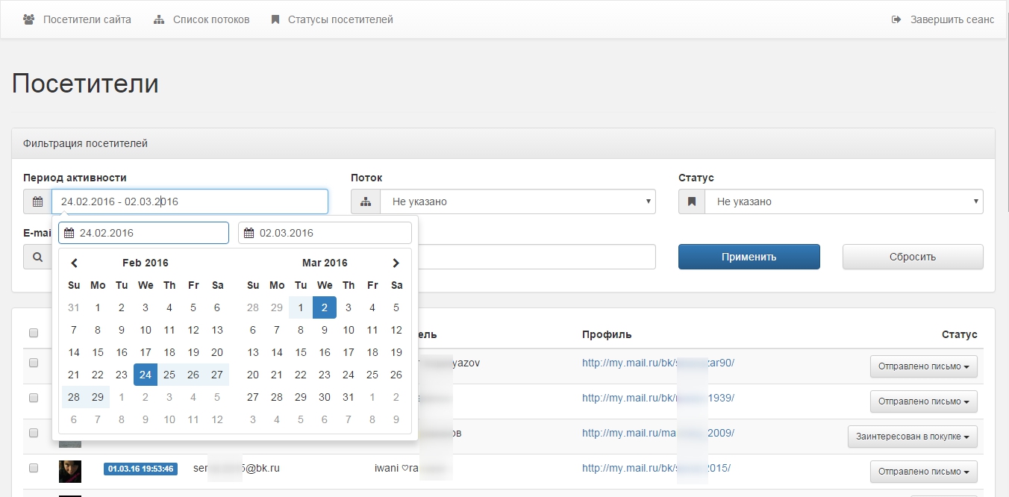Click the avatar thumbnail of iwani visitor
This screenshot has height=497, width=1009.
tap(70, 471)
